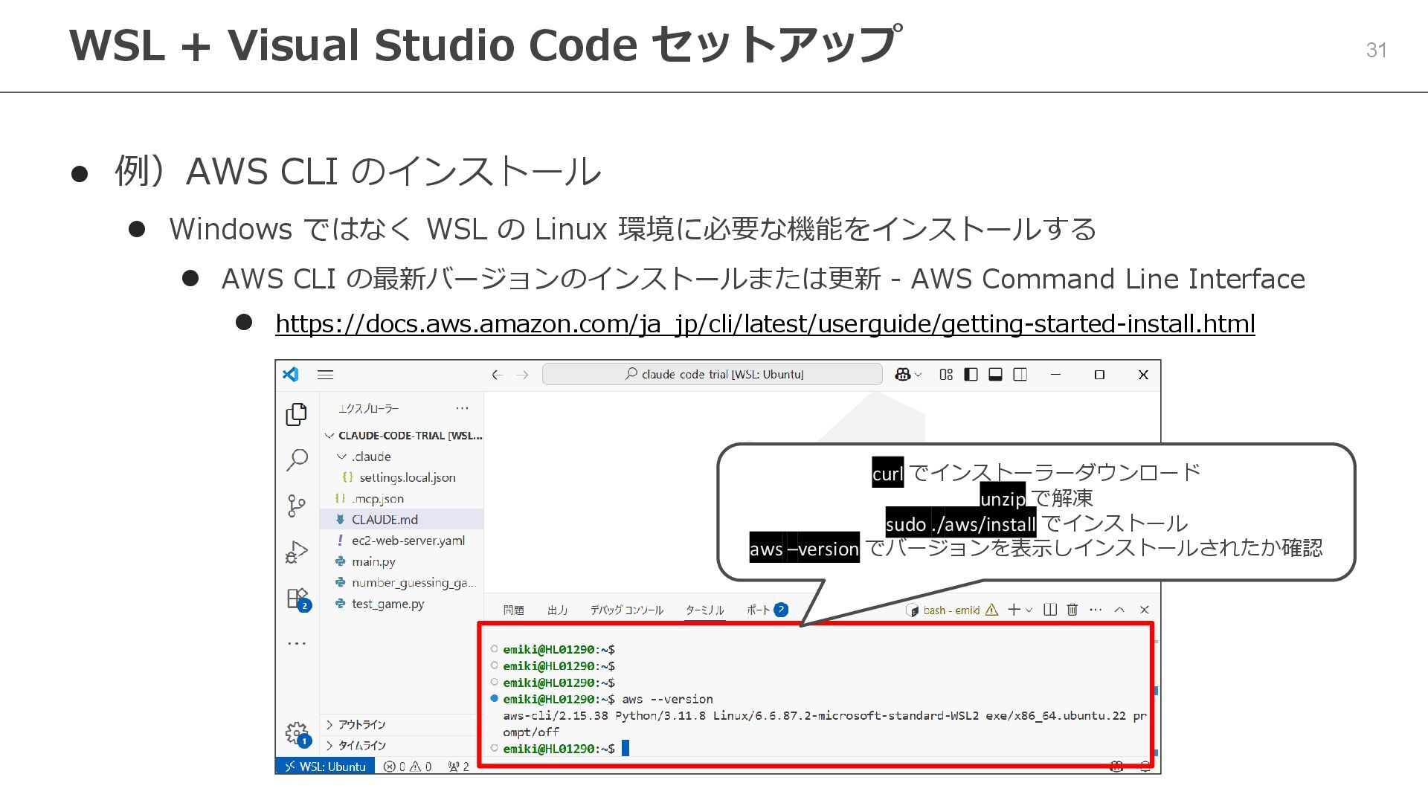Open the hamburger application menu
This screenshot has height=803, width=1428.
(325, 375)
